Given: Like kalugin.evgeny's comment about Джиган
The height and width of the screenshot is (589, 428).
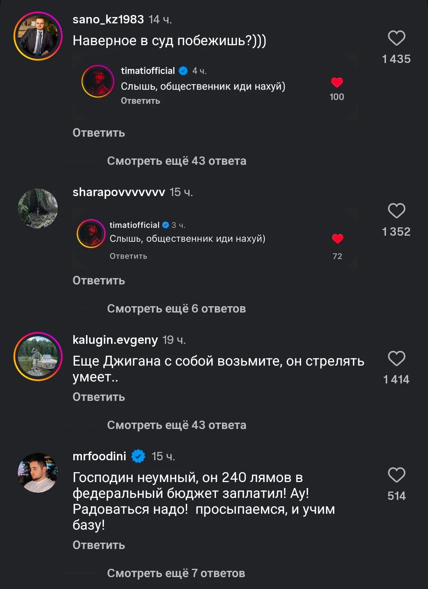Looking at the screenshot, I should 396,358.
